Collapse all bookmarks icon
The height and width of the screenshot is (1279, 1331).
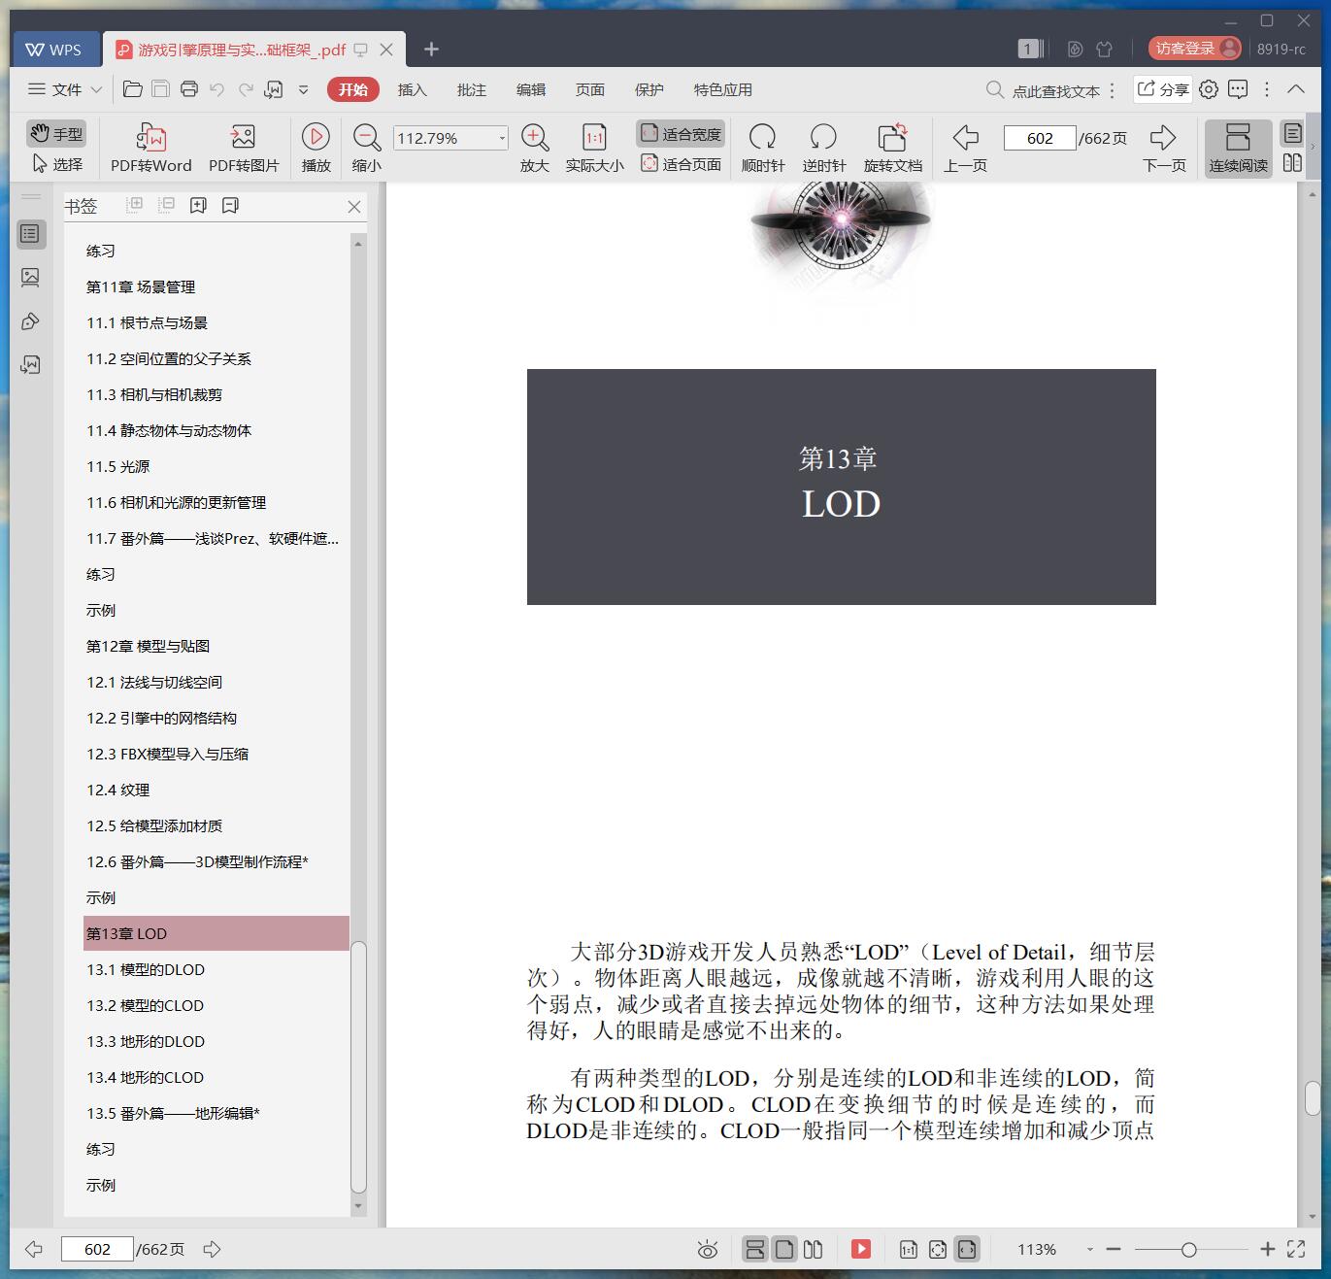(166, 205)
